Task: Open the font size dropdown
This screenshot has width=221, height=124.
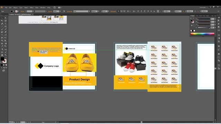Action: (108, 11)
